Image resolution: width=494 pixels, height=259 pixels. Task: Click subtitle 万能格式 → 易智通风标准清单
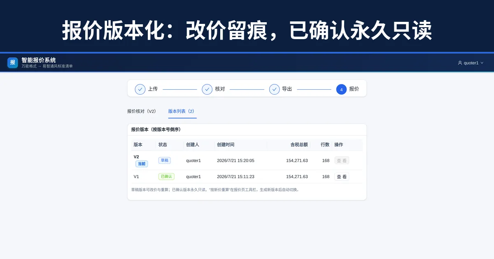47,66
